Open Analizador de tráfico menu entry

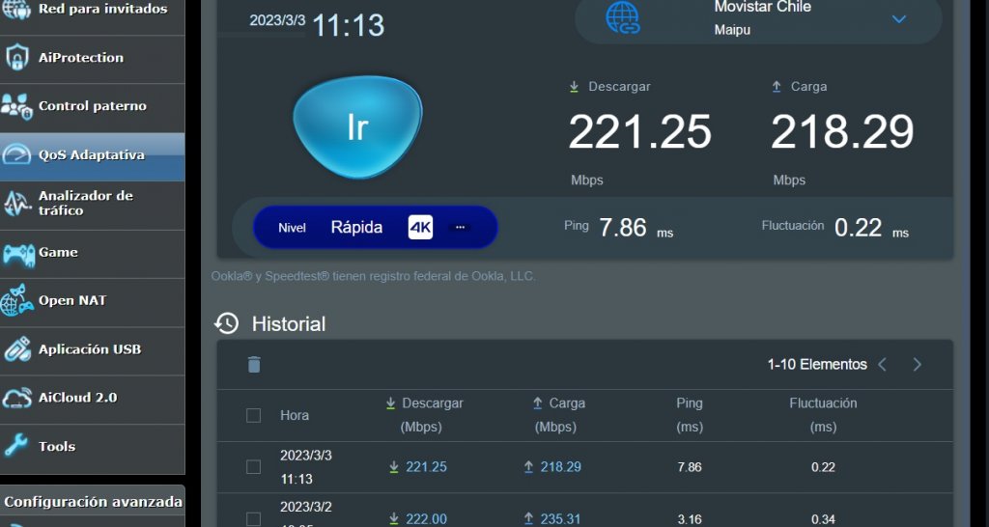point(92,205)
